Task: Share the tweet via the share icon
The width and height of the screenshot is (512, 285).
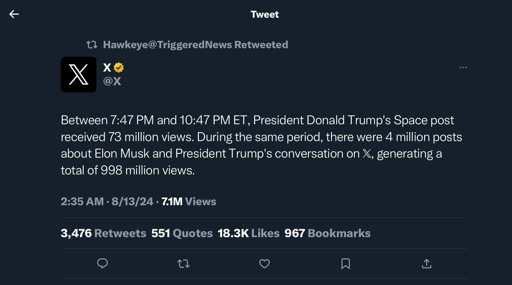Action: [427, 264]
